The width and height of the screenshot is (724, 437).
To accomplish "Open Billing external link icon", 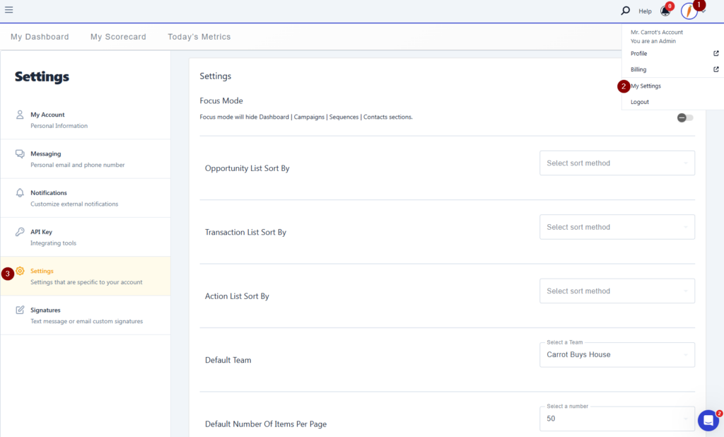I will pyautogui.click(x=716, y=69).
